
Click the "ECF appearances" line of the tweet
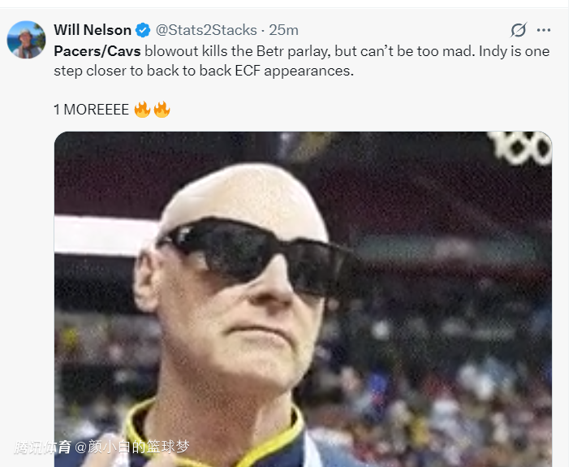click(294, 71)
